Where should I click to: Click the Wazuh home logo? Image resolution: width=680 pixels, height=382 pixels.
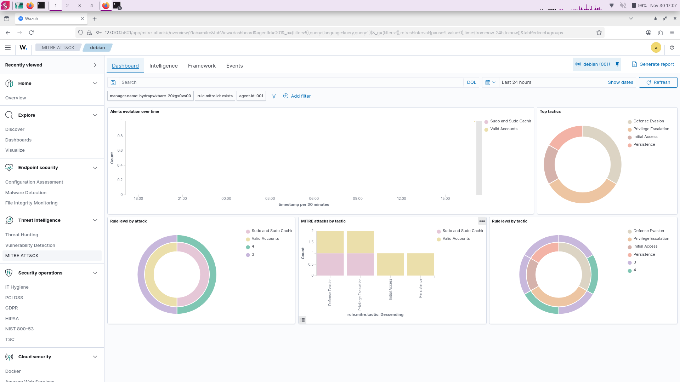23,47
